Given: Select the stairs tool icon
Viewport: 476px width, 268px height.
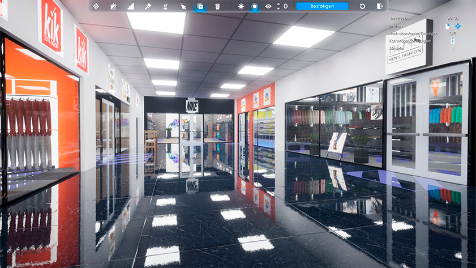Looking at the screenshot, I should [131, 6].
